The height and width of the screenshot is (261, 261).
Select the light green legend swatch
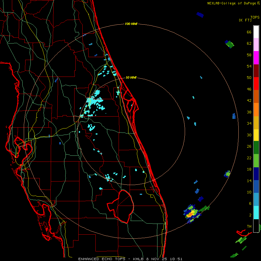(x=256, y=161)
